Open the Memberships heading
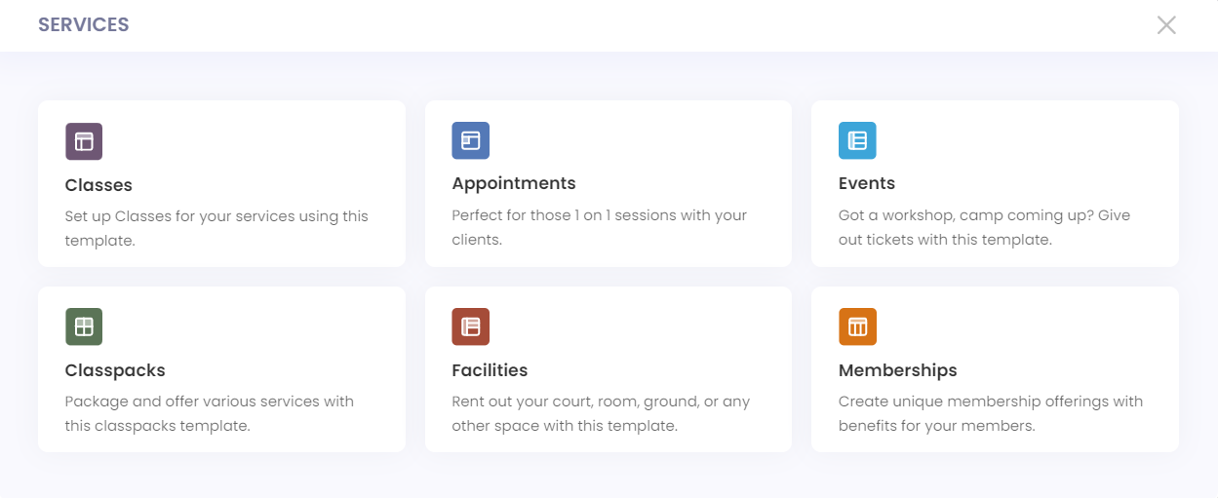Viewport: 1218px width, 498px height. click(x=898, y=370)
